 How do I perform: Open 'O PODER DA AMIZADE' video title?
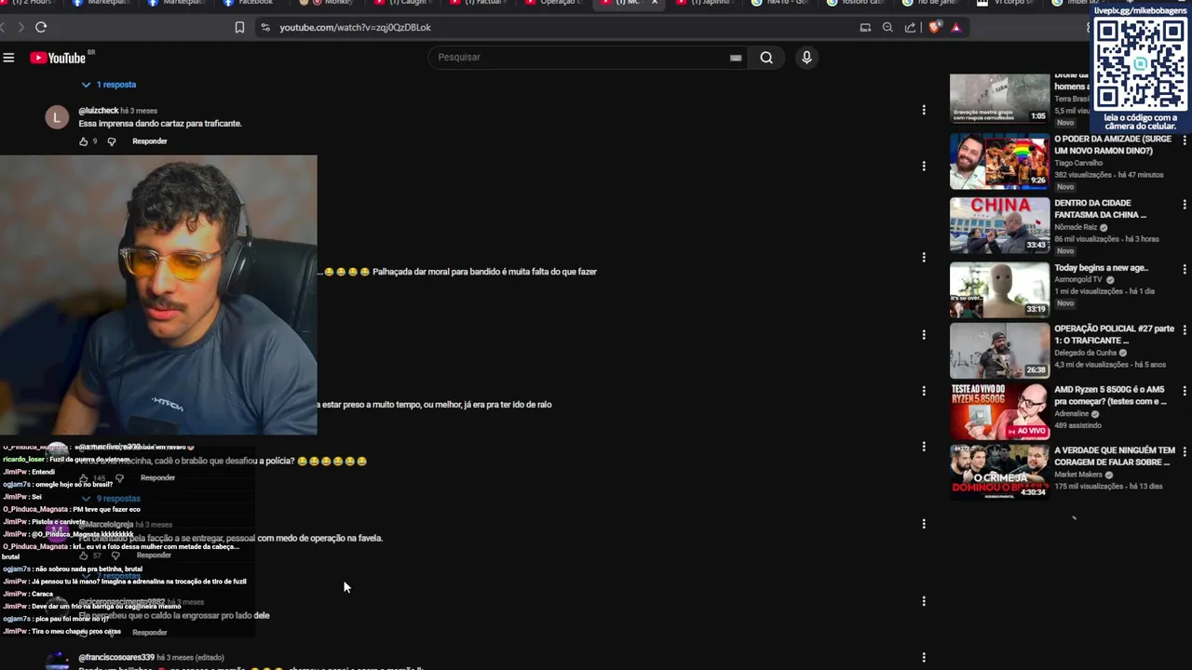click(x=1113, y=145)
